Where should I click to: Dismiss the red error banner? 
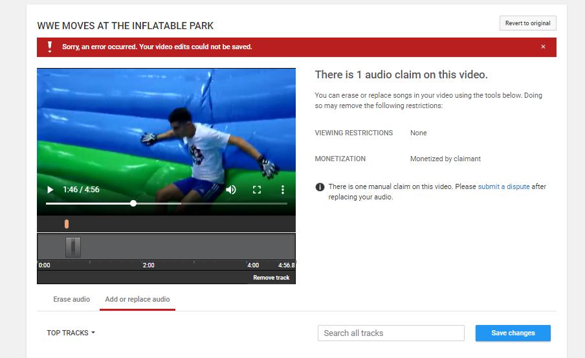[543, 47]
